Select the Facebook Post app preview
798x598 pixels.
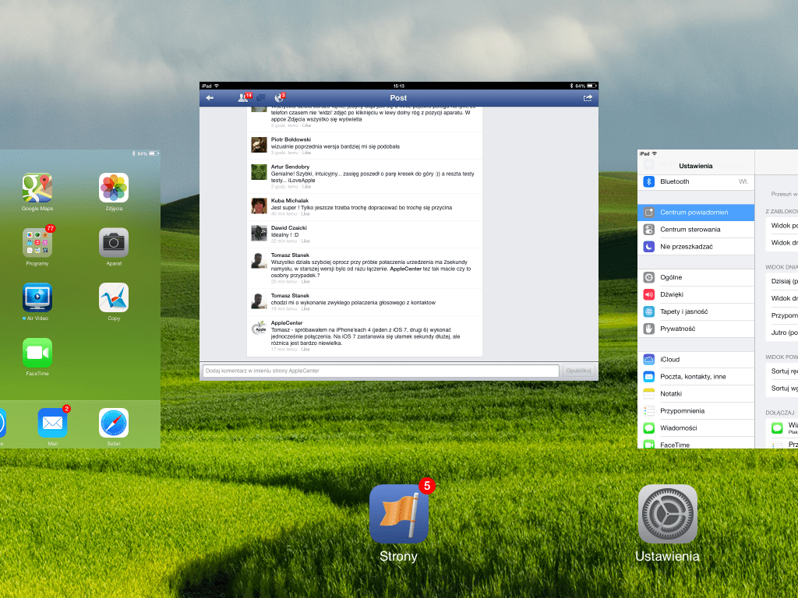(398, 234)
